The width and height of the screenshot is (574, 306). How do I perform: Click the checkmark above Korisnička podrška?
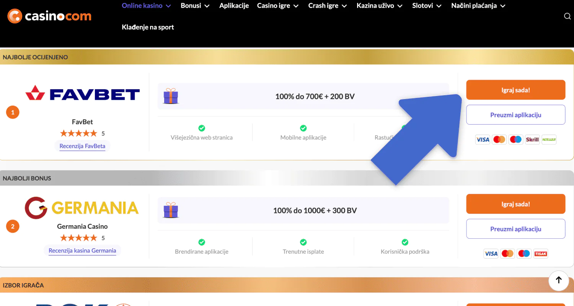tap(405, 242)
